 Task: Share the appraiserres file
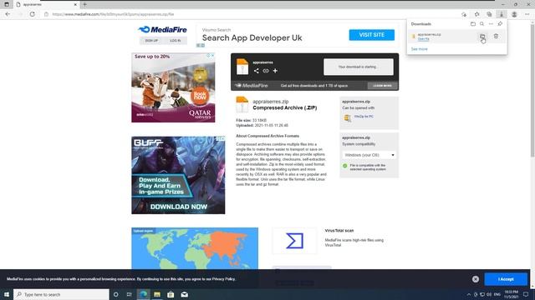257,71
